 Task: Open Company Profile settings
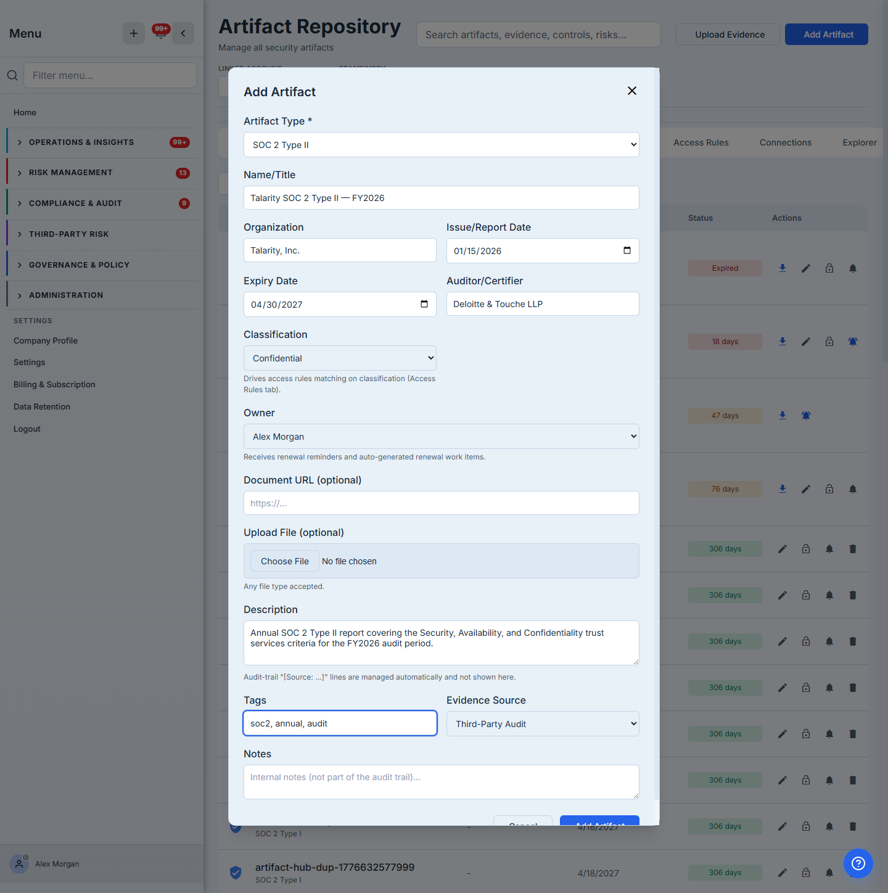(46, 340)
